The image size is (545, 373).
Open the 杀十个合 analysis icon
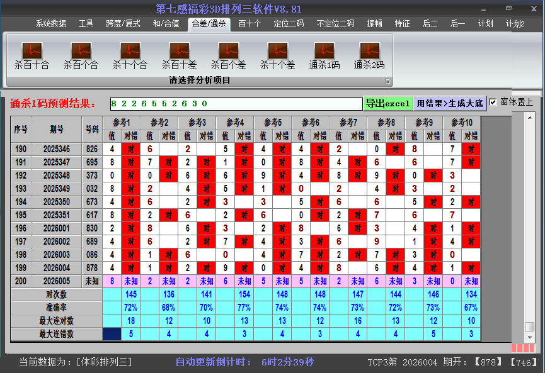click(130, 51)
